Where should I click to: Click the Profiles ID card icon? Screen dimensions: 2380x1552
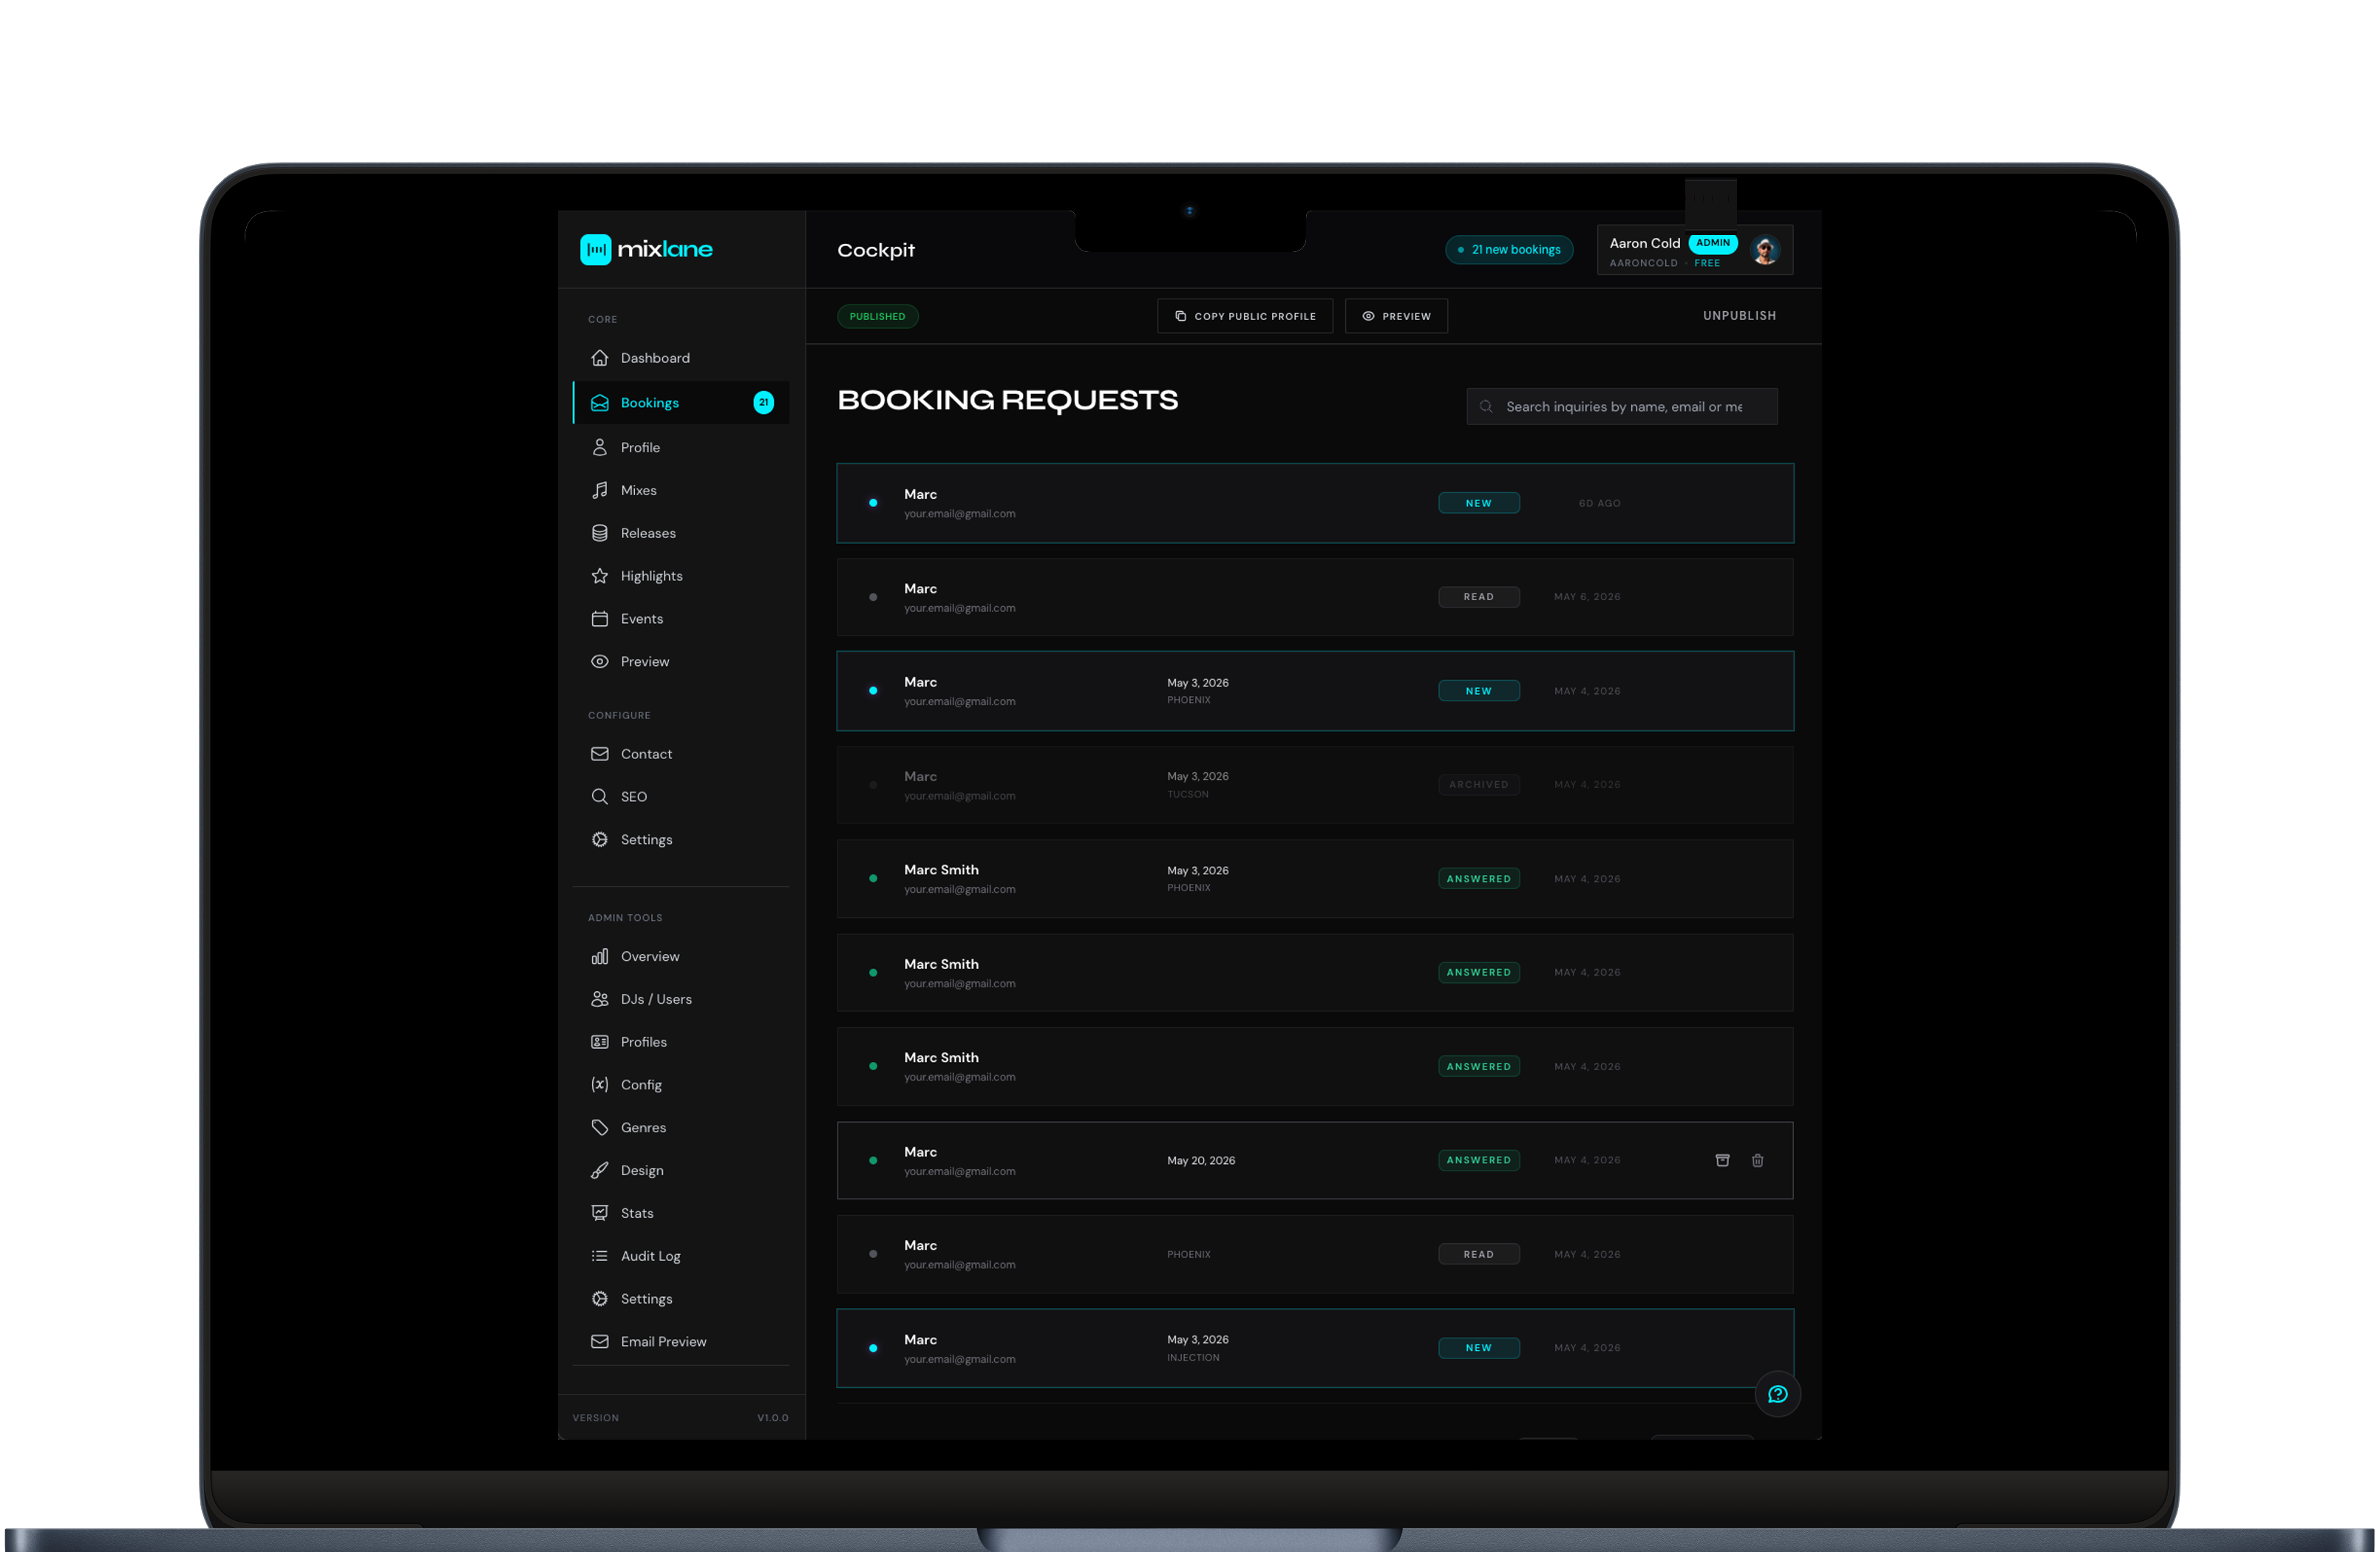[x=600, y=1042]
